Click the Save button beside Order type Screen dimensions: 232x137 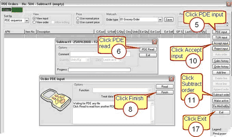169,19
